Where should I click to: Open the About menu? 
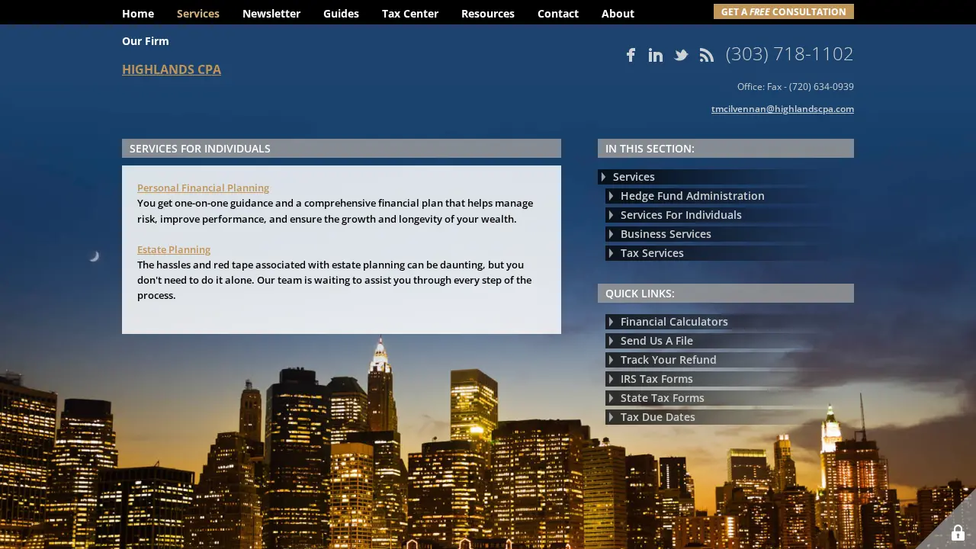tap(618, 14)
